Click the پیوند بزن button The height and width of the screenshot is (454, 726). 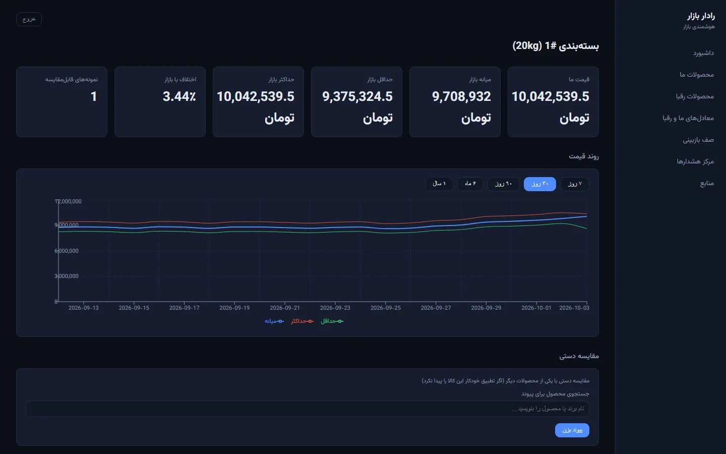572,430
